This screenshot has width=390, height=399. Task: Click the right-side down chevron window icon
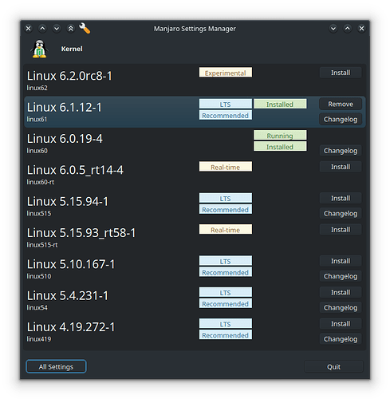tap(333, 28)
